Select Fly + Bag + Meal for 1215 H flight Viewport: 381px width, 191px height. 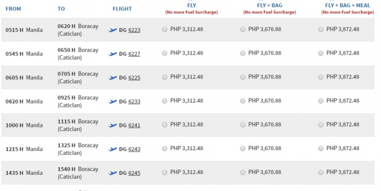[321, 148]
